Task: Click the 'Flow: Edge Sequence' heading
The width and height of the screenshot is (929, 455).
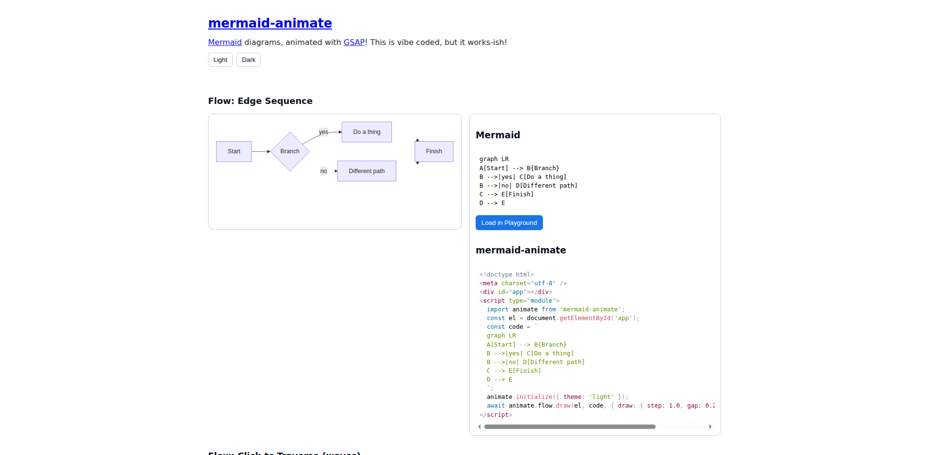Action: 260,101
